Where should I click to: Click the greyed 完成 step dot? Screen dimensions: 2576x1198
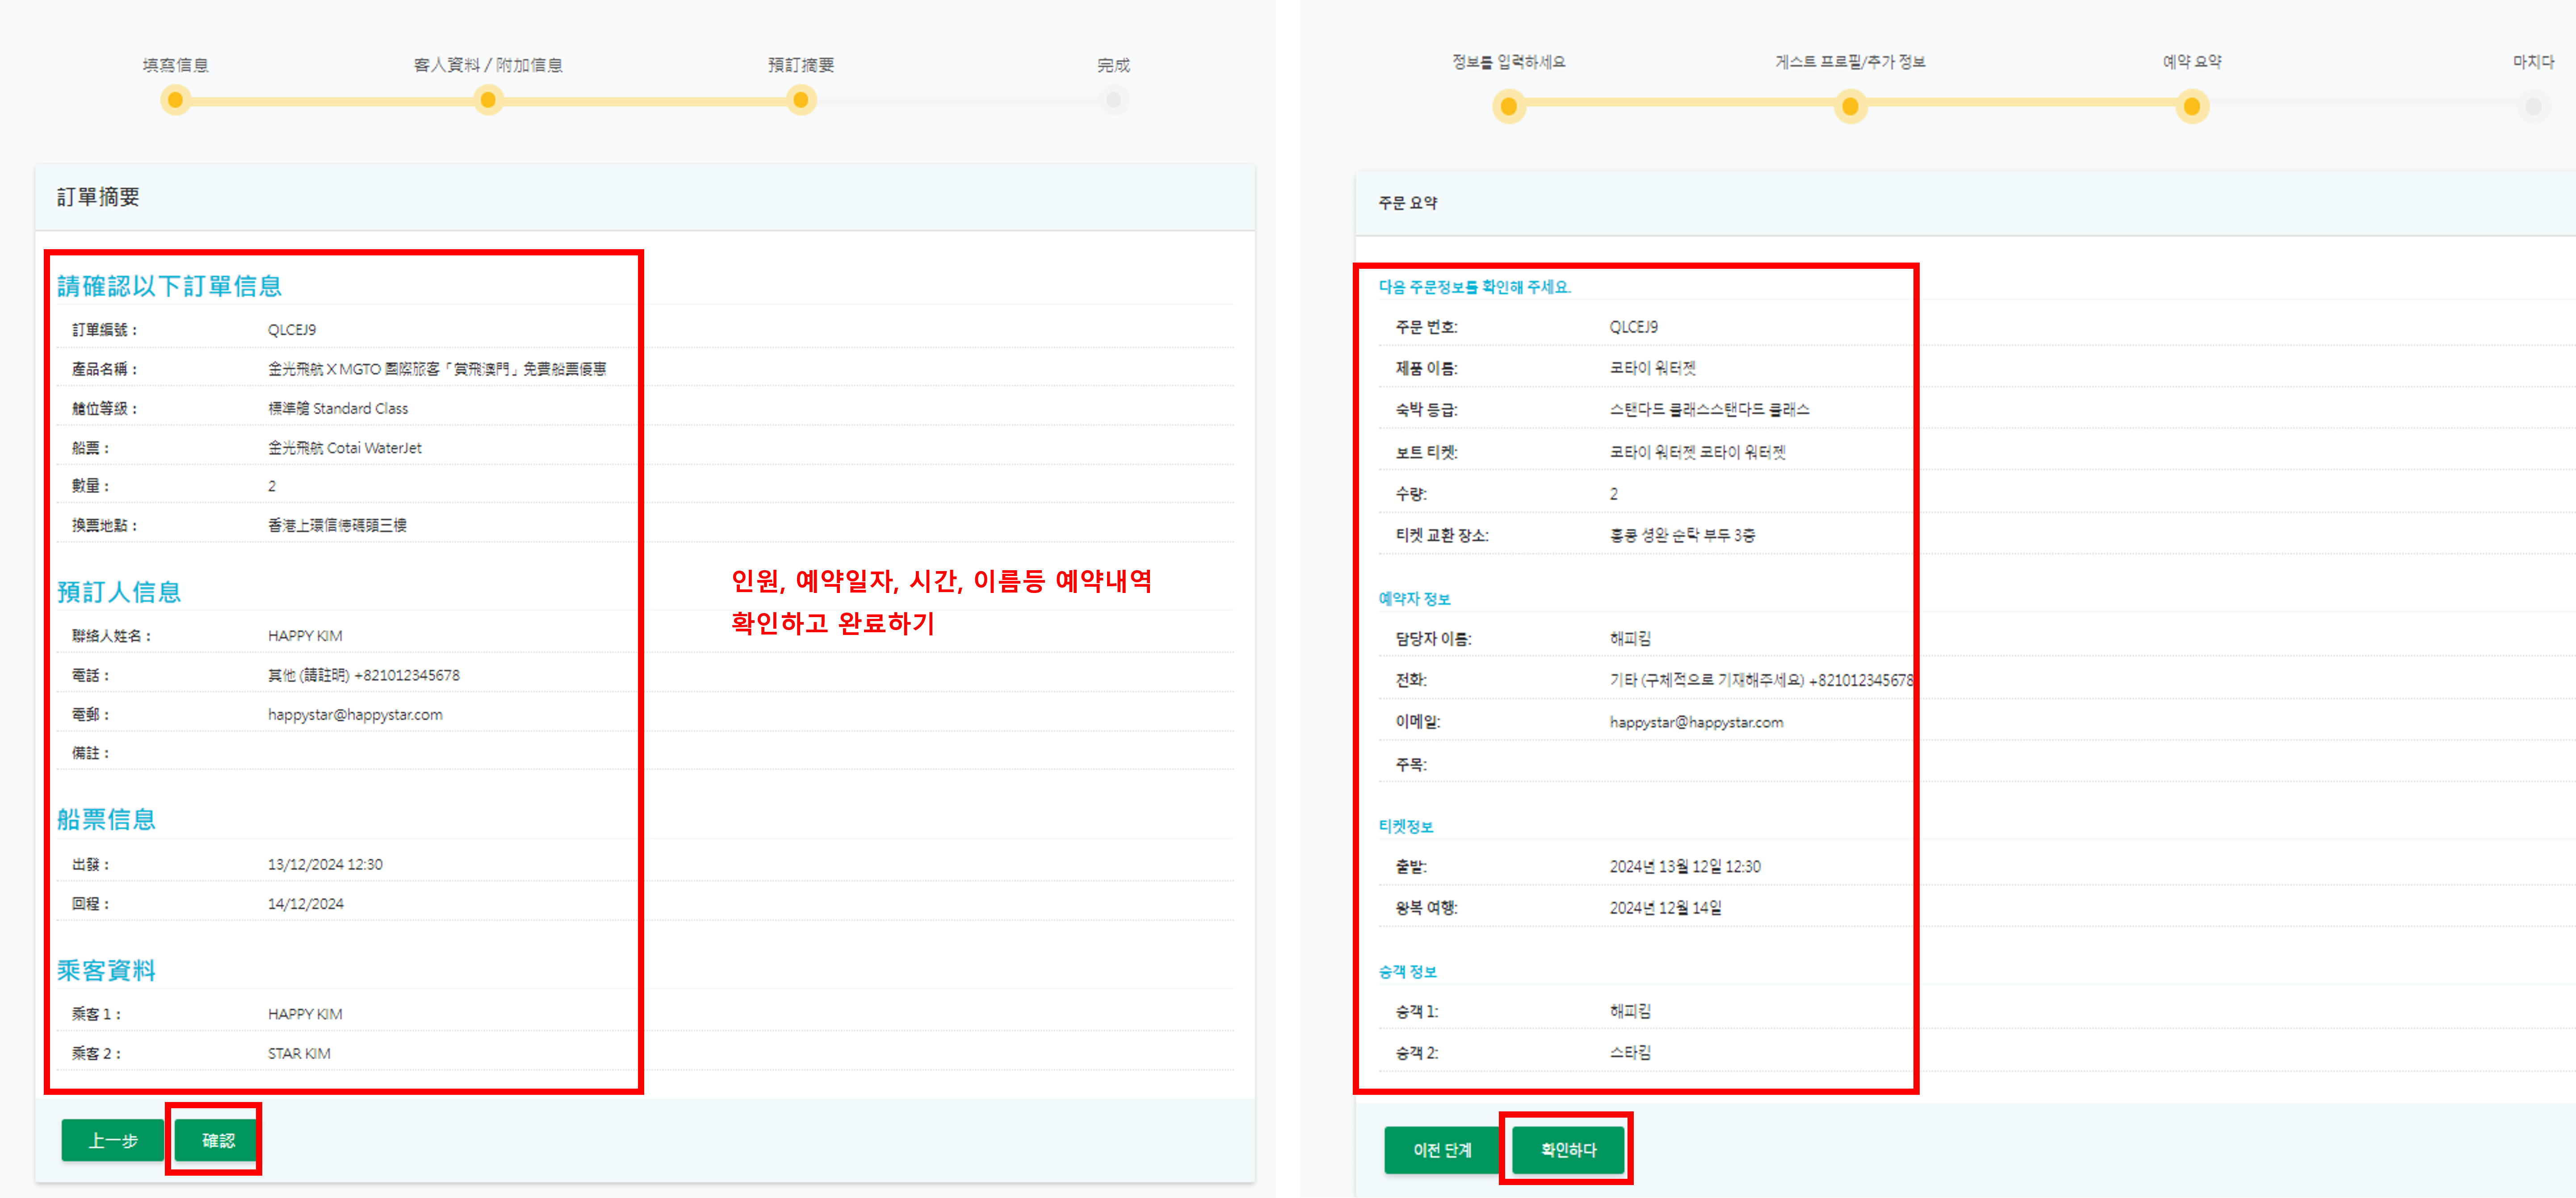coord(1112,100)
